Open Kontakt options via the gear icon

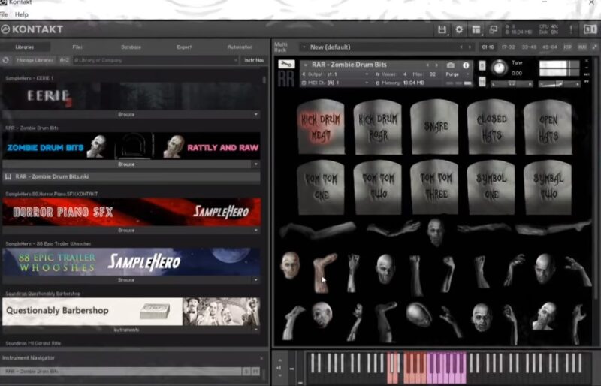pos(460,29)
